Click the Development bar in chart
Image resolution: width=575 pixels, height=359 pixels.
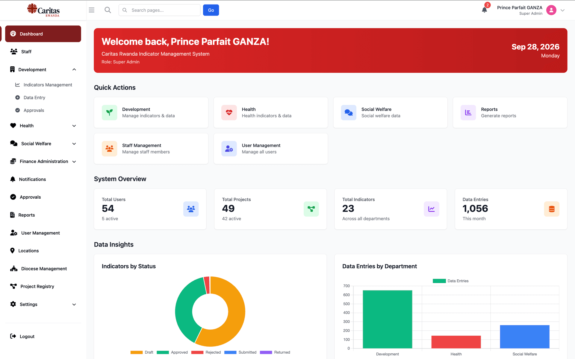[x=388, y=319]
